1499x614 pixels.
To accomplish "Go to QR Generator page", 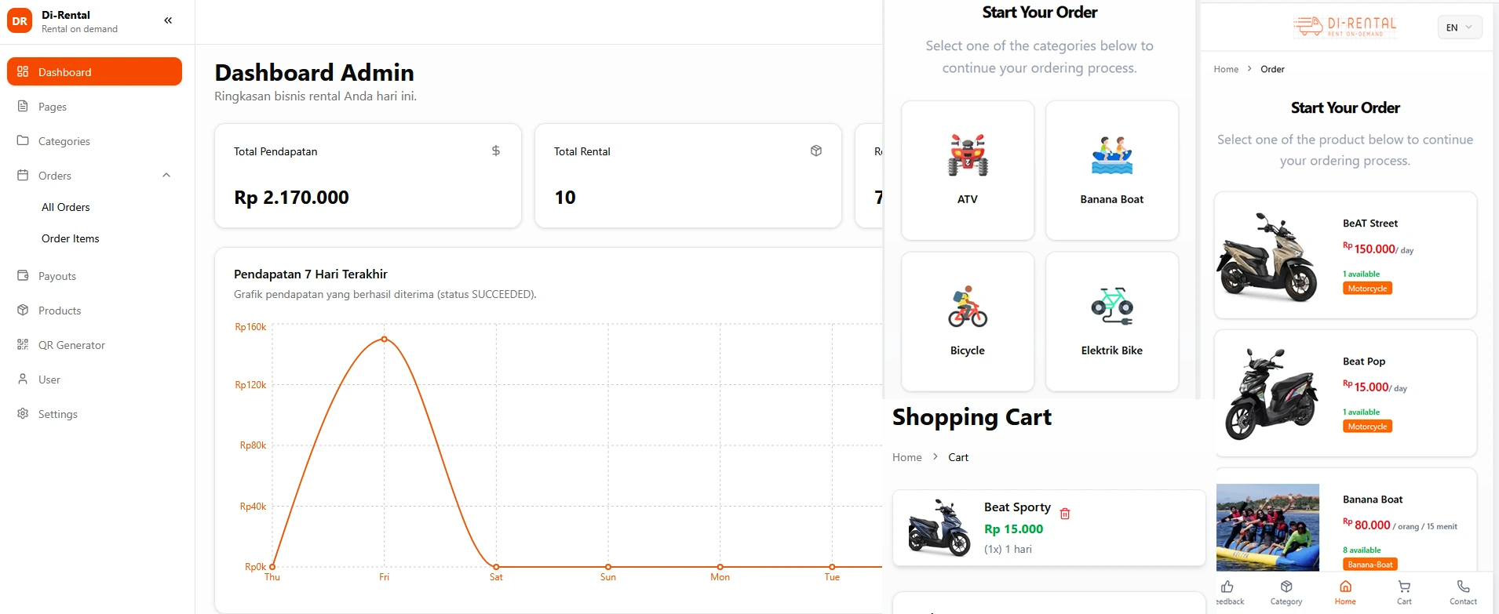I will (x=71, y=345).
